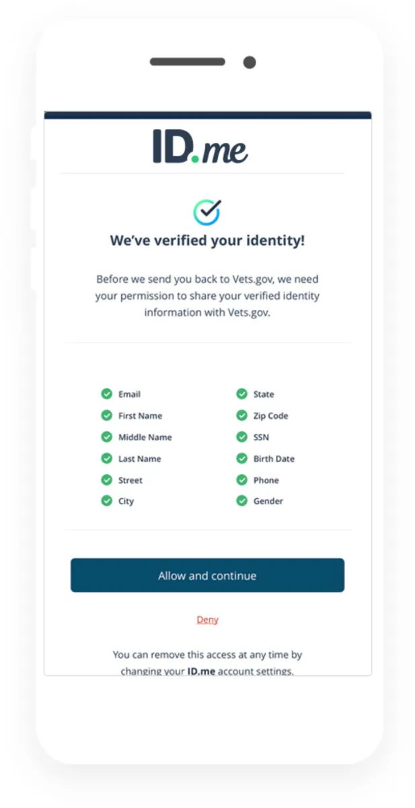Click the verified identity checkmark icon

(207, 211)
